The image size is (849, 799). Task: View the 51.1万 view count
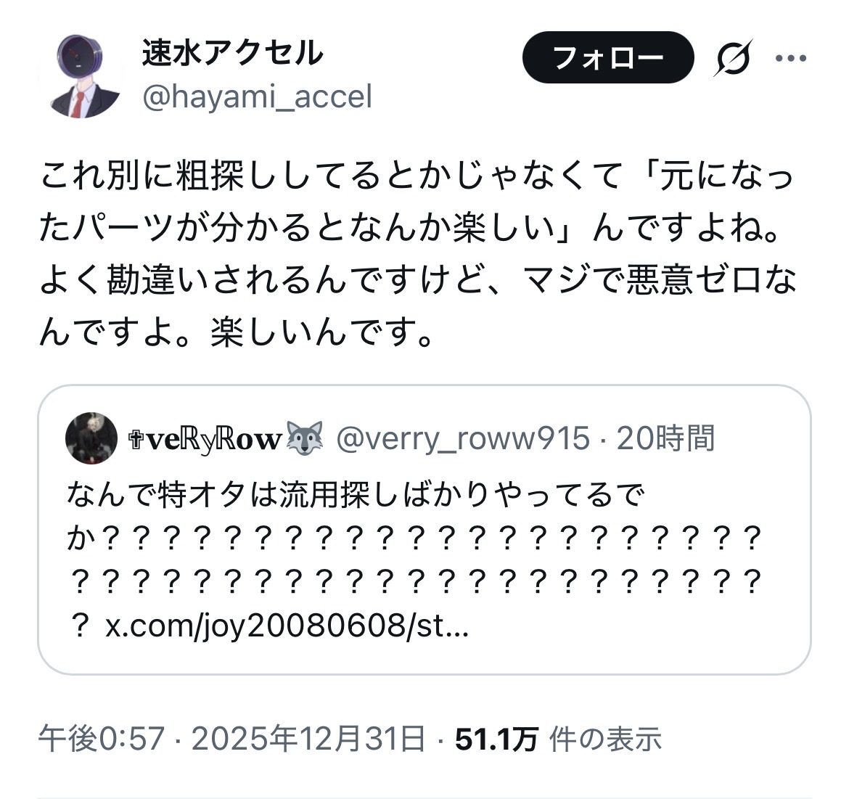click(496, 739)
